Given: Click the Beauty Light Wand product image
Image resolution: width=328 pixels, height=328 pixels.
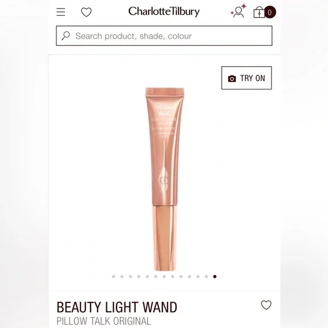Looking at the screenshot, I should pyautogui.click(x=165, y=179).
